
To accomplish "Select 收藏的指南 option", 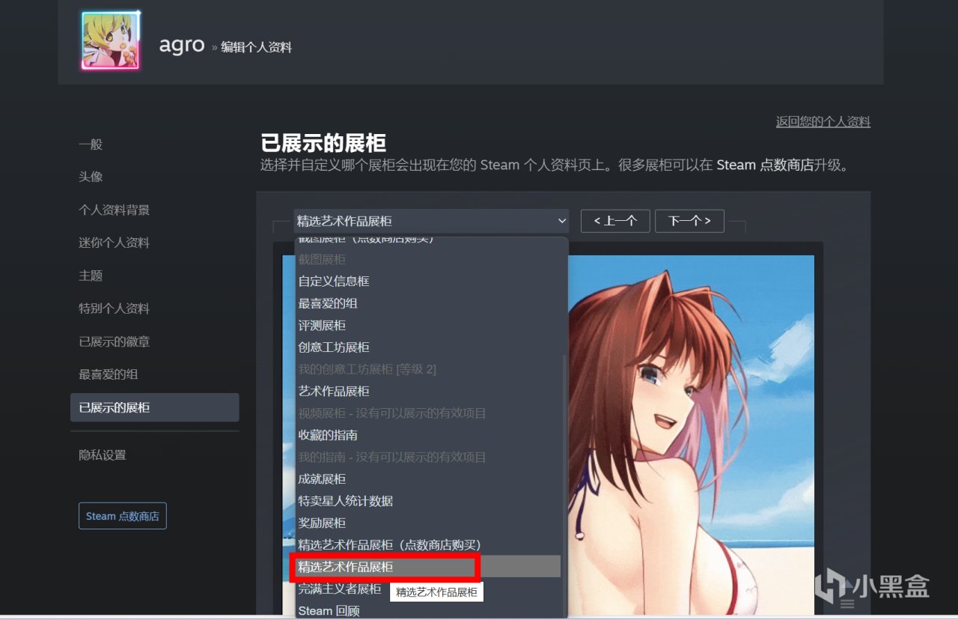I will coord(427,435).
